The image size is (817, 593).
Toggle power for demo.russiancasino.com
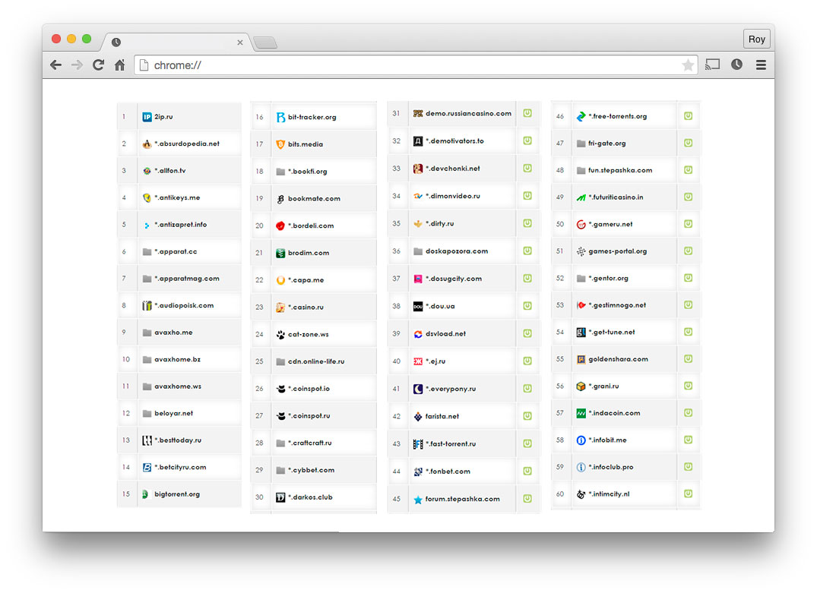pos(527,113)
